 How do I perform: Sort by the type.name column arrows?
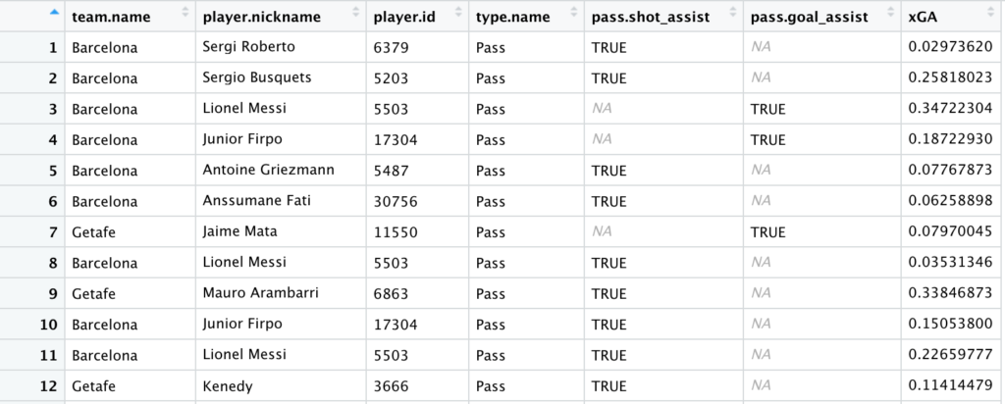573,12
